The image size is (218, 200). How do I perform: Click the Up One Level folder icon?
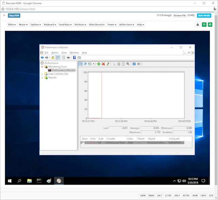click(x=53, y=58)
